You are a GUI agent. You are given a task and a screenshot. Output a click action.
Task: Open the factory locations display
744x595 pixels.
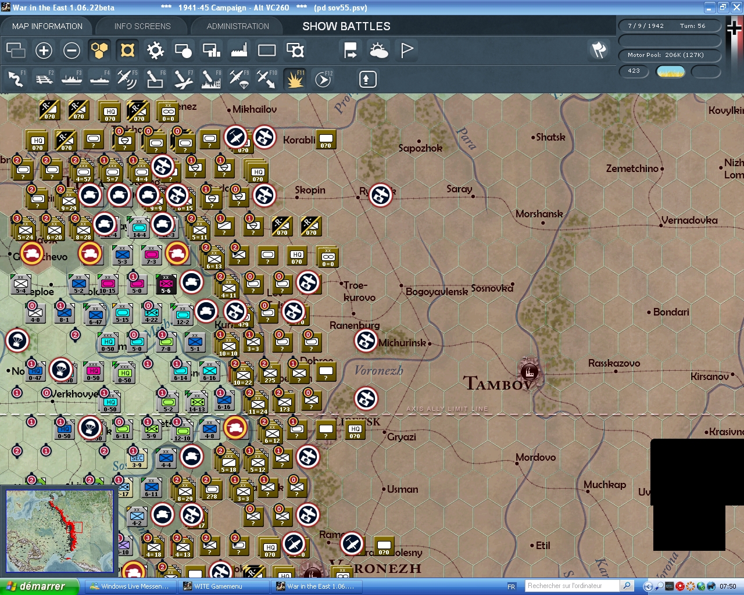[x=239, y=51]
